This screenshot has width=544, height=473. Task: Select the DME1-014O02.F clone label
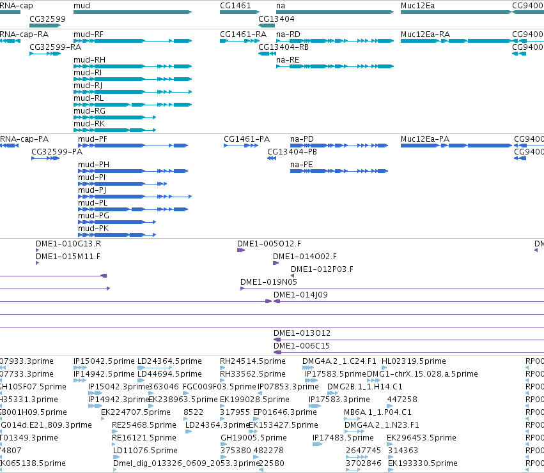click(305, 257)
